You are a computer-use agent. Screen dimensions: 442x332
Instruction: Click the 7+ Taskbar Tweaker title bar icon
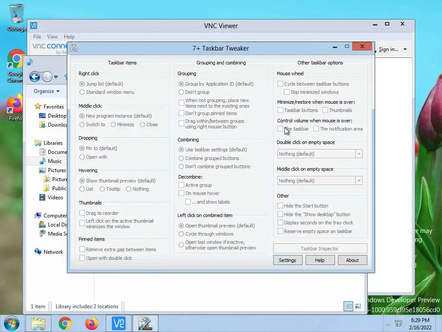[74, 48]
